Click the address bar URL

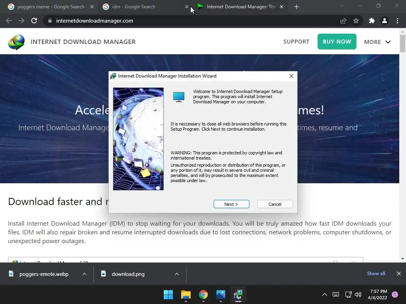tap(94, 21)
